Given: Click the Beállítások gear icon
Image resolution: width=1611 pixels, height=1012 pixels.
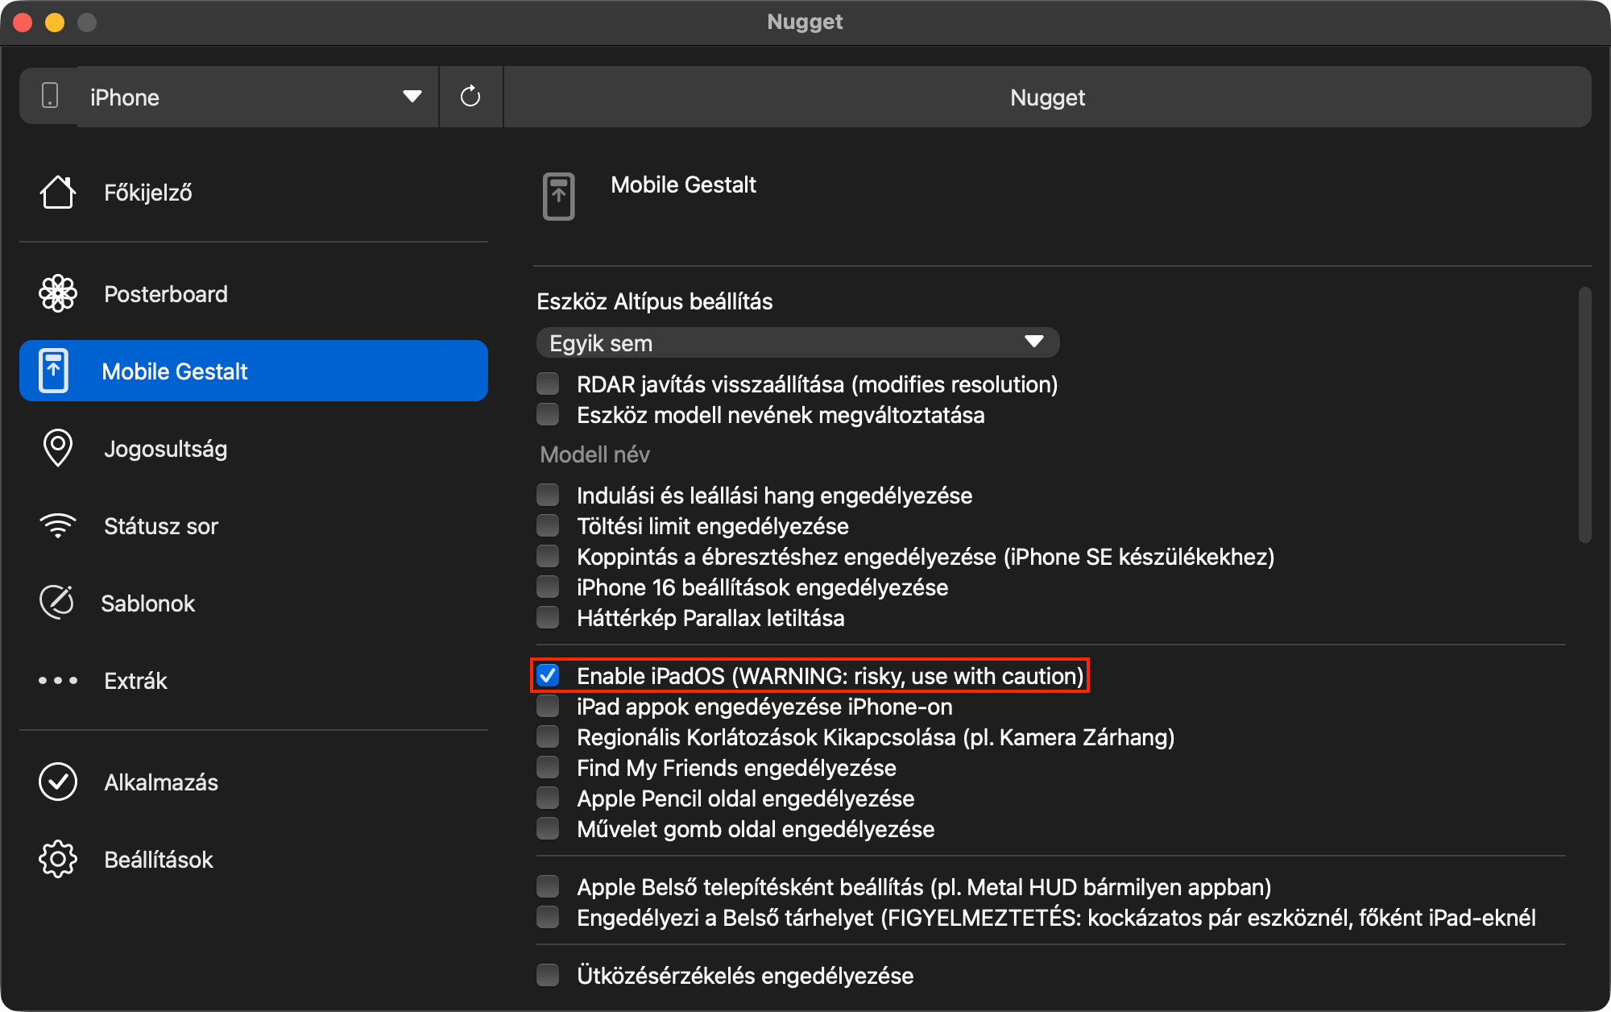Looking at the screenshot, I should pyautogui.click(x=58, y=859).
